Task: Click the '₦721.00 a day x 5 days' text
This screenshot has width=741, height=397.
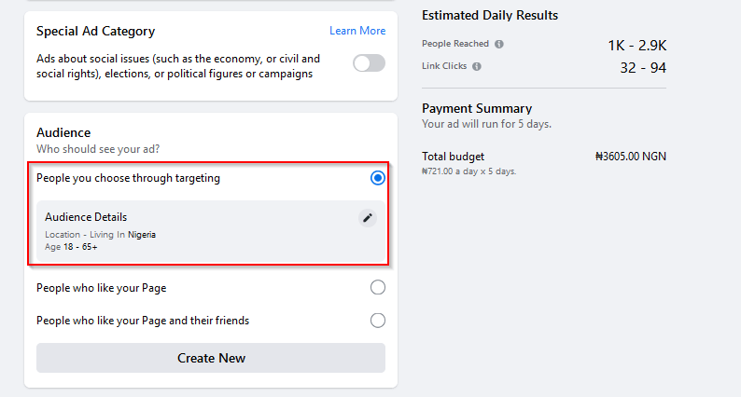Action: [x=468, y=171]
